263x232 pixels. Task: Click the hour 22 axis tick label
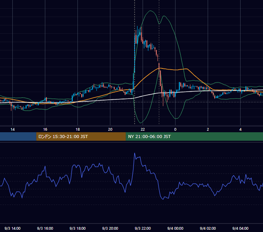pyautogui.click(x=143, y=130)
